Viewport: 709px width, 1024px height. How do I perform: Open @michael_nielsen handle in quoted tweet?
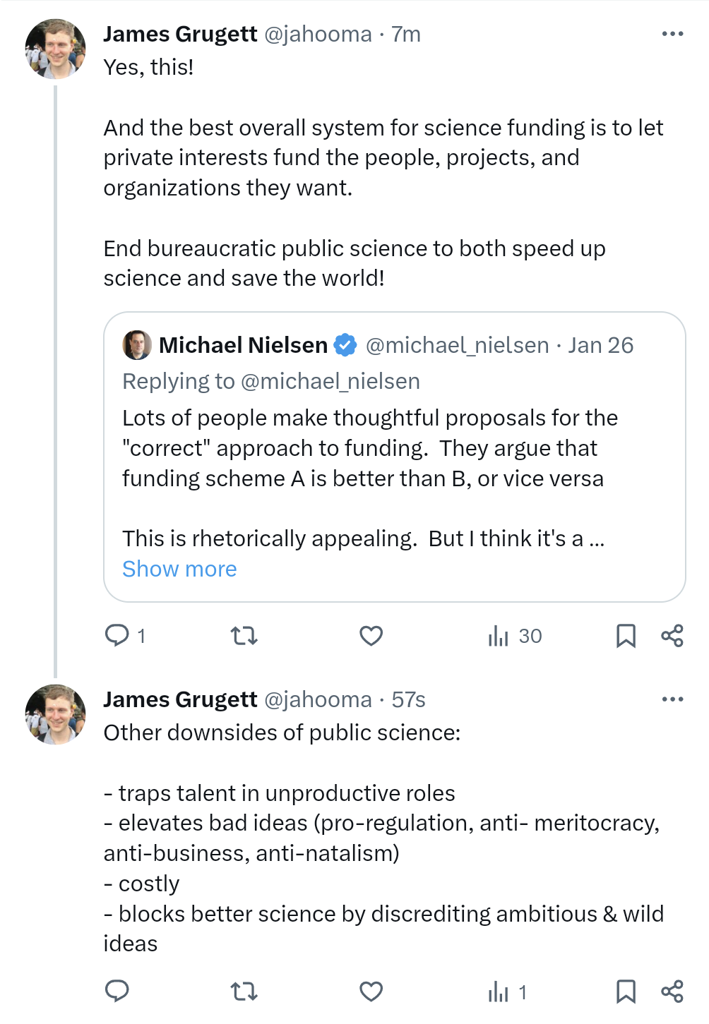click(457, 345)
